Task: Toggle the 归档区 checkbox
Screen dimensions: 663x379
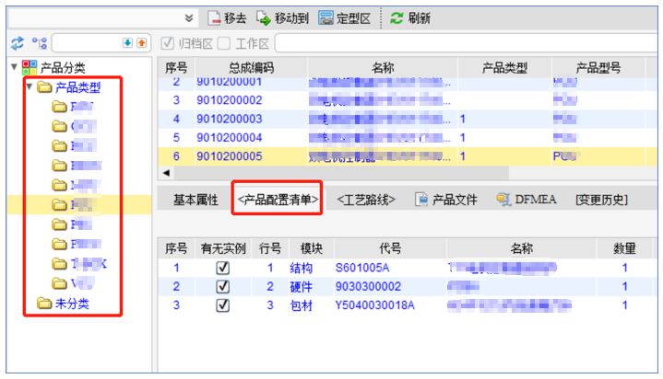Action: pyautogui.click(x=168, y=43)
